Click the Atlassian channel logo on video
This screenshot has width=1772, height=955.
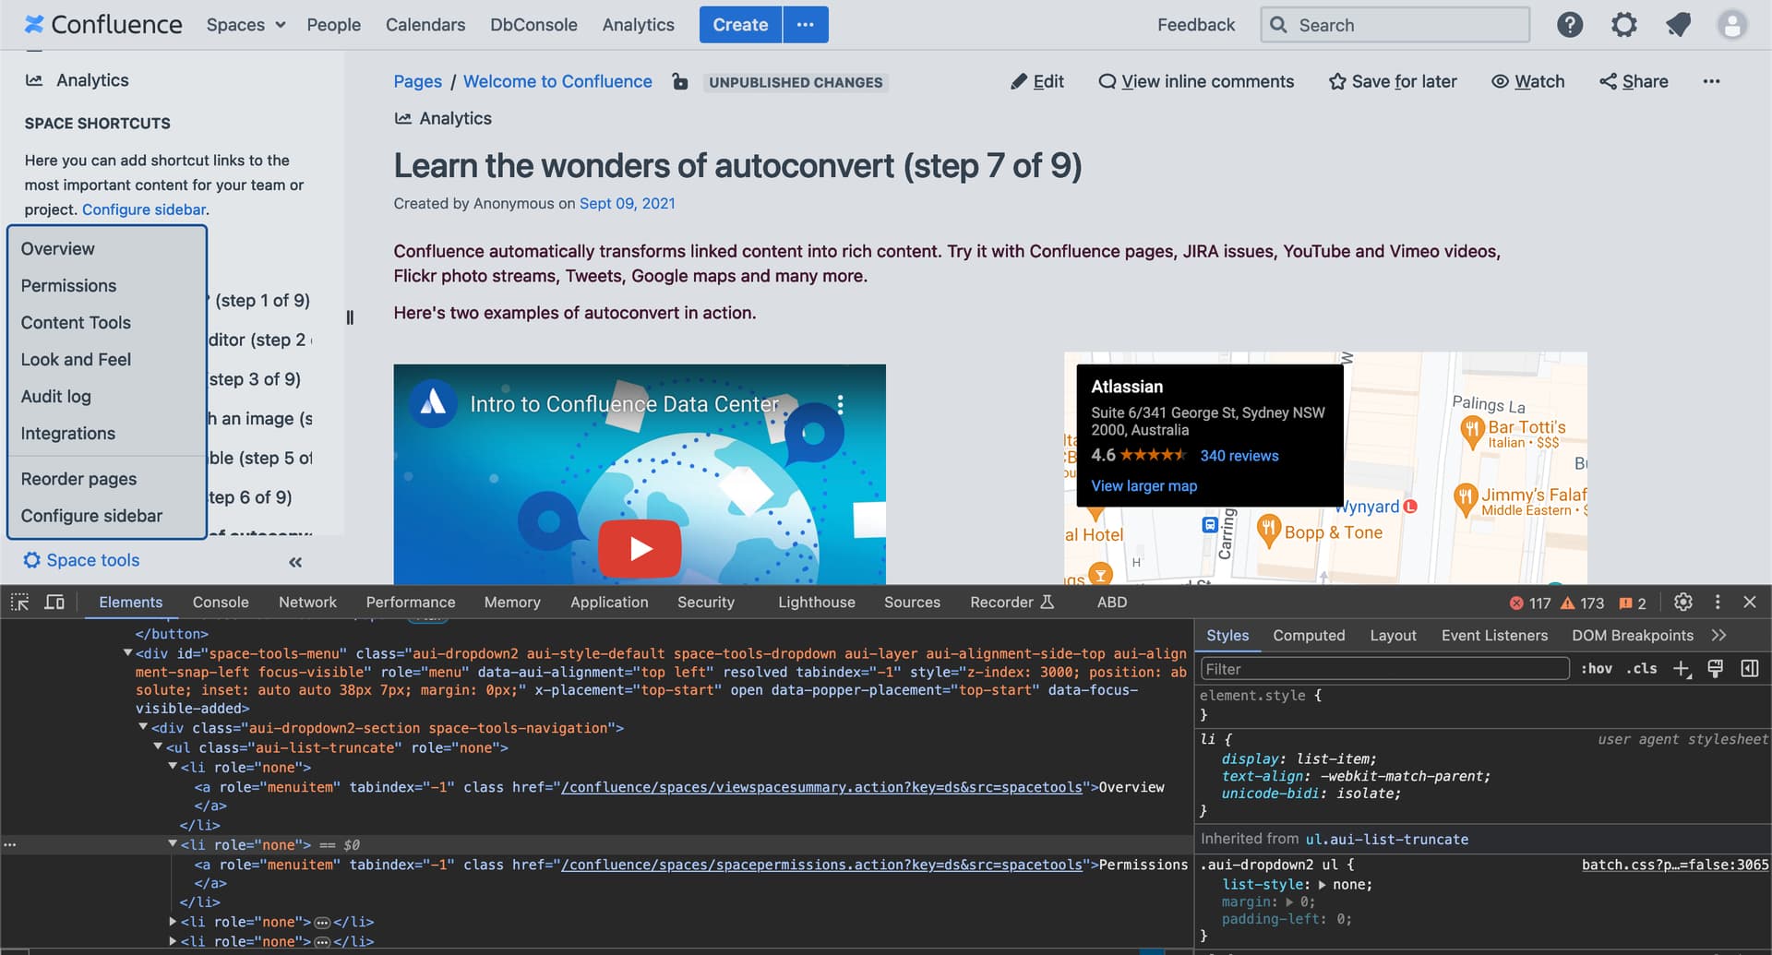click(433, 403)
